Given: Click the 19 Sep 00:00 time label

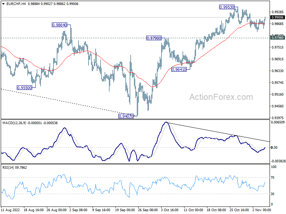Looking at the screenshot, I should [125, 210].
